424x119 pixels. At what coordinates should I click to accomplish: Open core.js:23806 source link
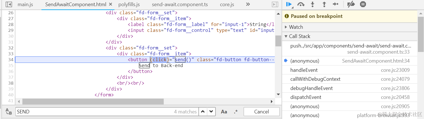tap(395, 88)
